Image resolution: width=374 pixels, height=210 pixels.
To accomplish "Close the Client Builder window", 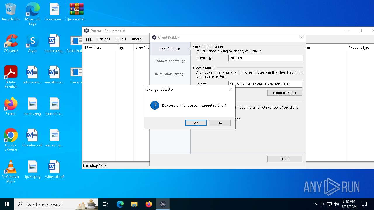I will coord(302,37).
